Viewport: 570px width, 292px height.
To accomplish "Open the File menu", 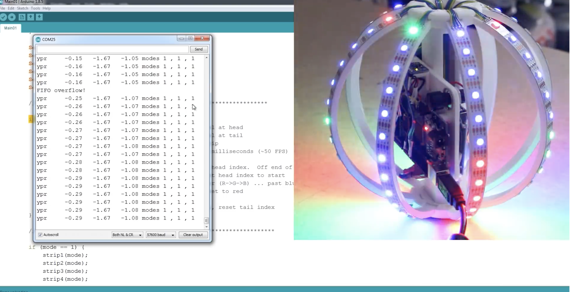I will click(3, 8).
